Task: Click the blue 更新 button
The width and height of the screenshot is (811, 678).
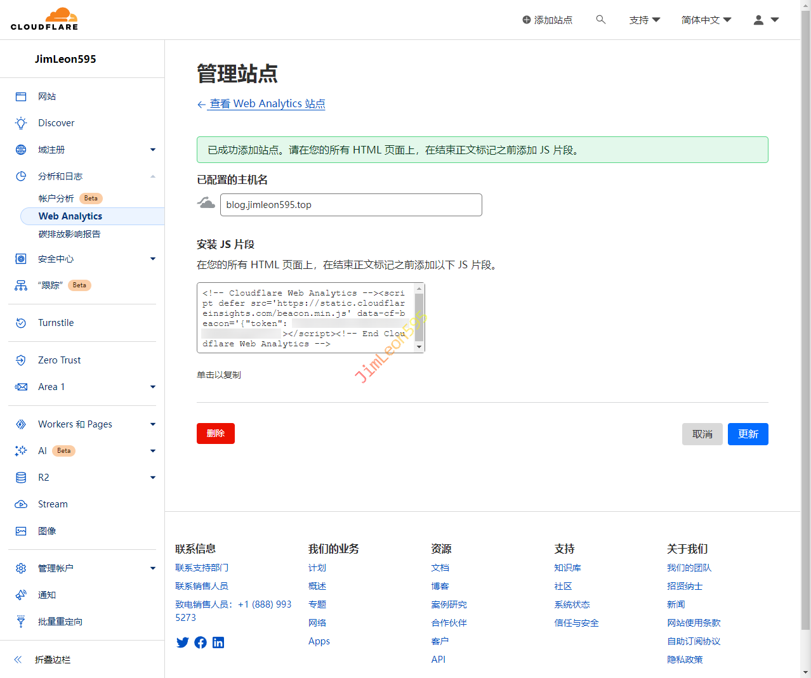Action: tap(748, 434)
